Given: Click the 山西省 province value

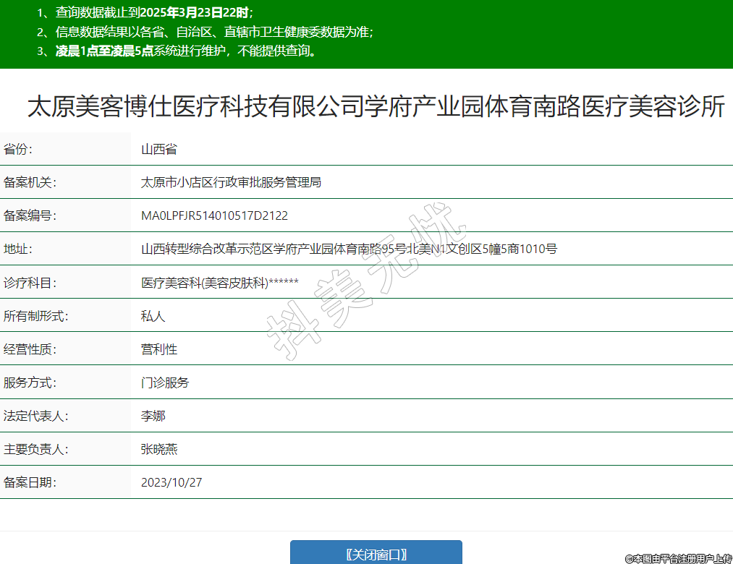Looking at the screenshot, I should (159, 150).
